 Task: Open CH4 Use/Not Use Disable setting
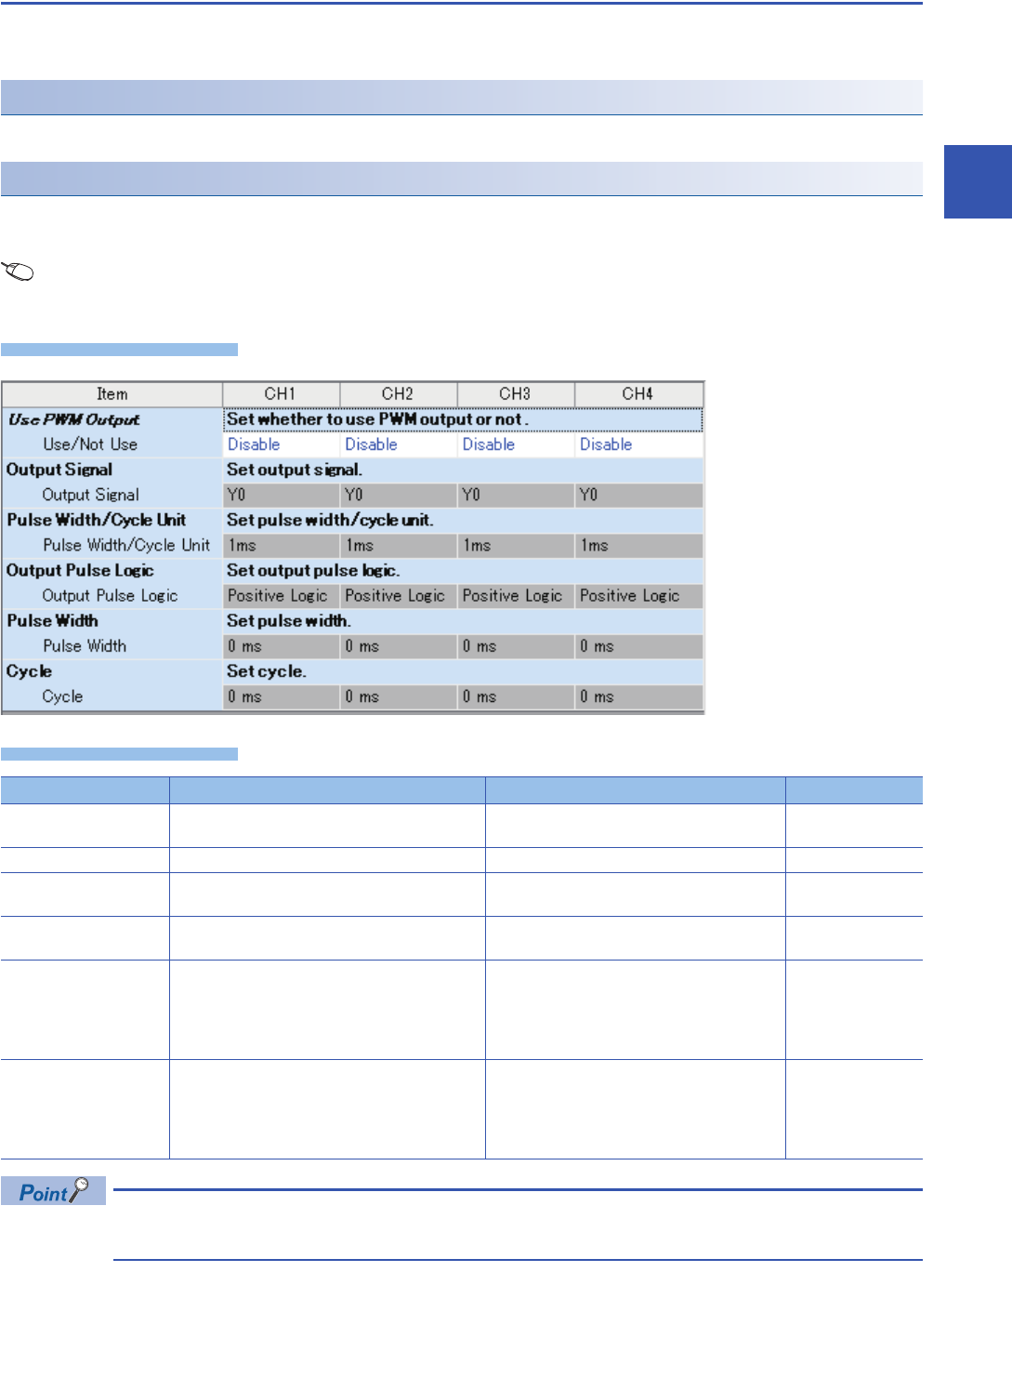(x=638, y=444)
